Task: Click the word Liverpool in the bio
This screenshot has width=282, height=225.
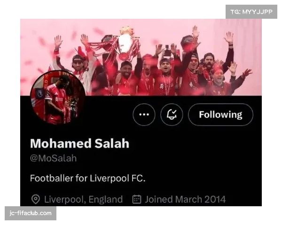Action: click(x=110, y=178)
